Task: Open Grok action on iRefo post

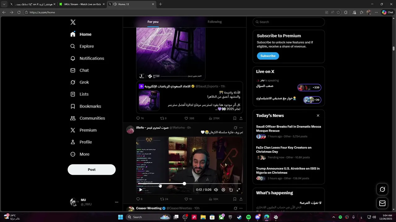Action: tap(235, 128)
